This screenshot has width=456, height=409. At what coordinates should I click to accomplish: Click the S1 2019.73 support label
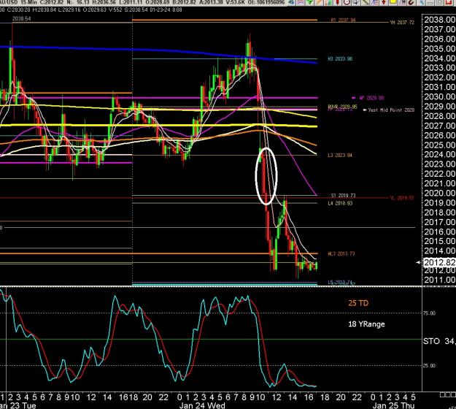pyautogui.click(x=343, y=195)
